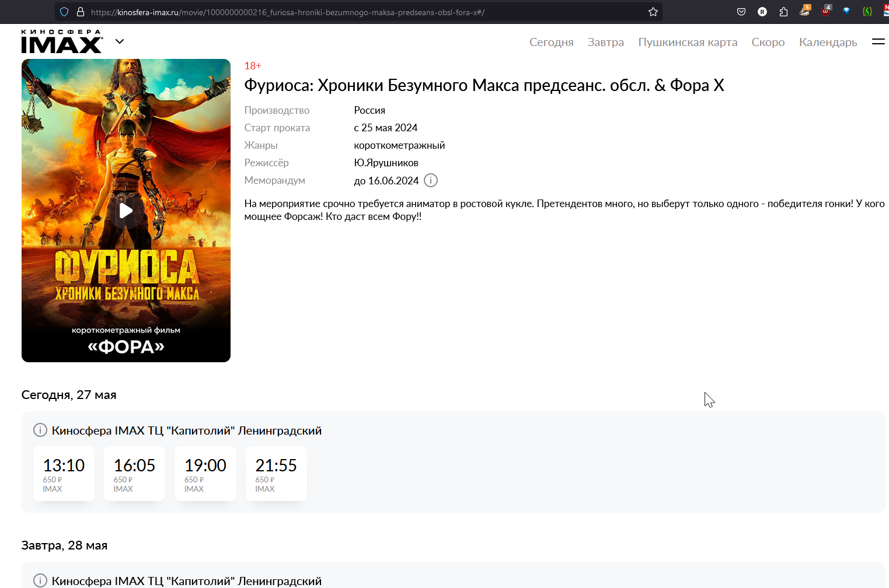
Task: Open tomorrow's Киносфера IMAX ТЦ Капитолий cinema name
Action: tap(187, 581)
